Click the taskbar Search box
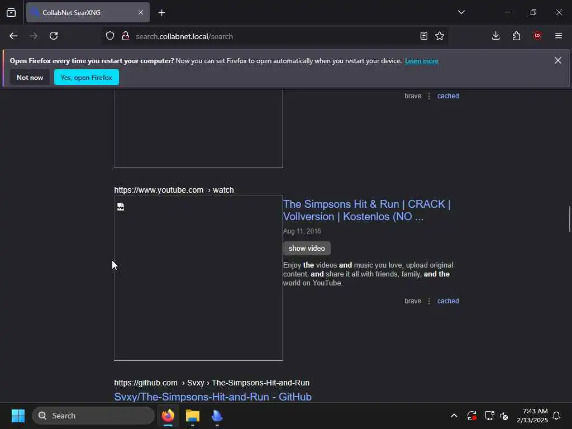572x429 pixels. 93,416
